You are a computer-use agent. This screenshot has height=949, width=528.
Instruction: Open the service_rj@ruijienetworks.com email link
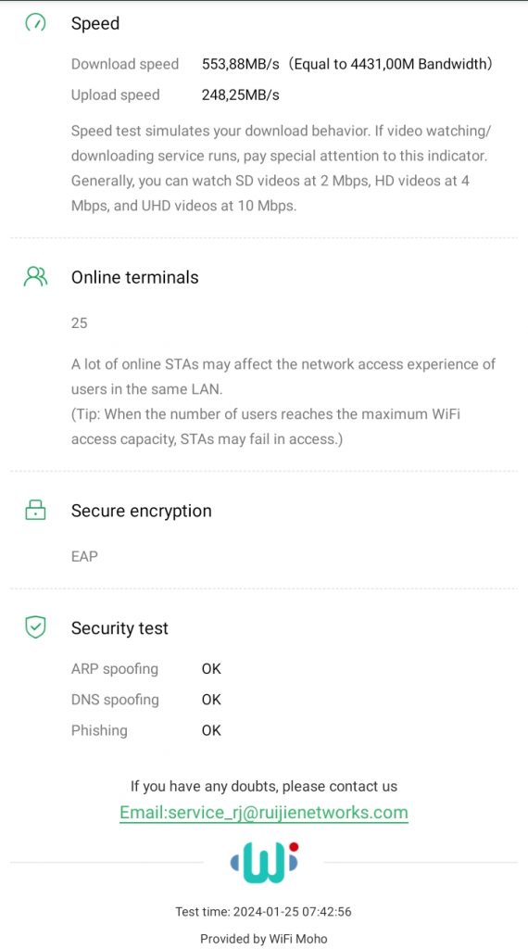(x=264, y=812)
